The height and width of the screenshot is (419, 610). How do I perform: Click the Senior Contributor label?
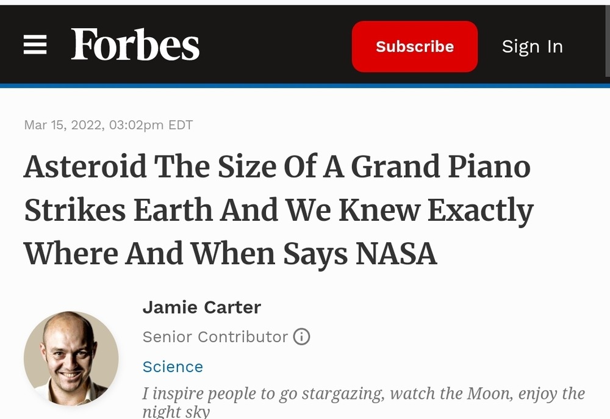tap(215, 337)
